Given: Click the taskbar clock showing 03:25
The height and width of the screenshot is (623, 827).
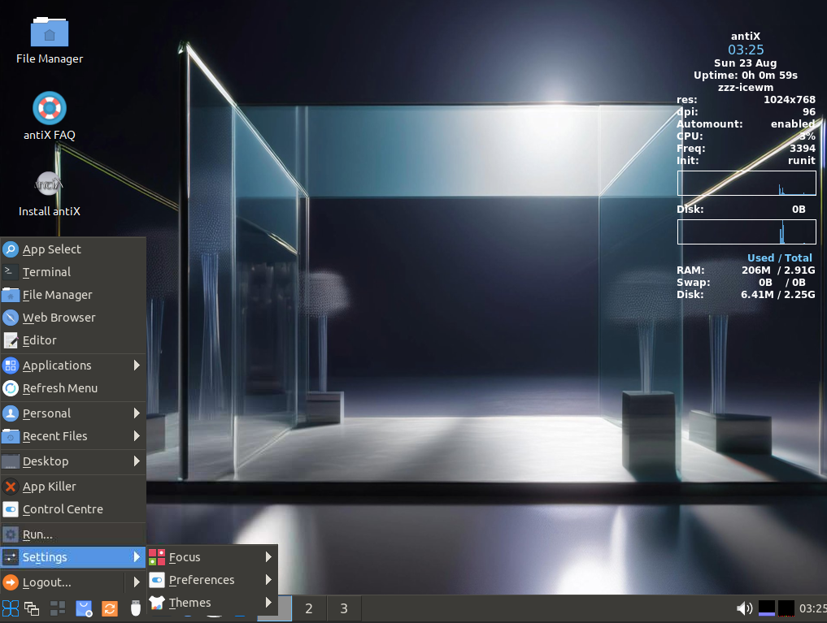Looking at the screenshot, I should click(x=812, y=608).
